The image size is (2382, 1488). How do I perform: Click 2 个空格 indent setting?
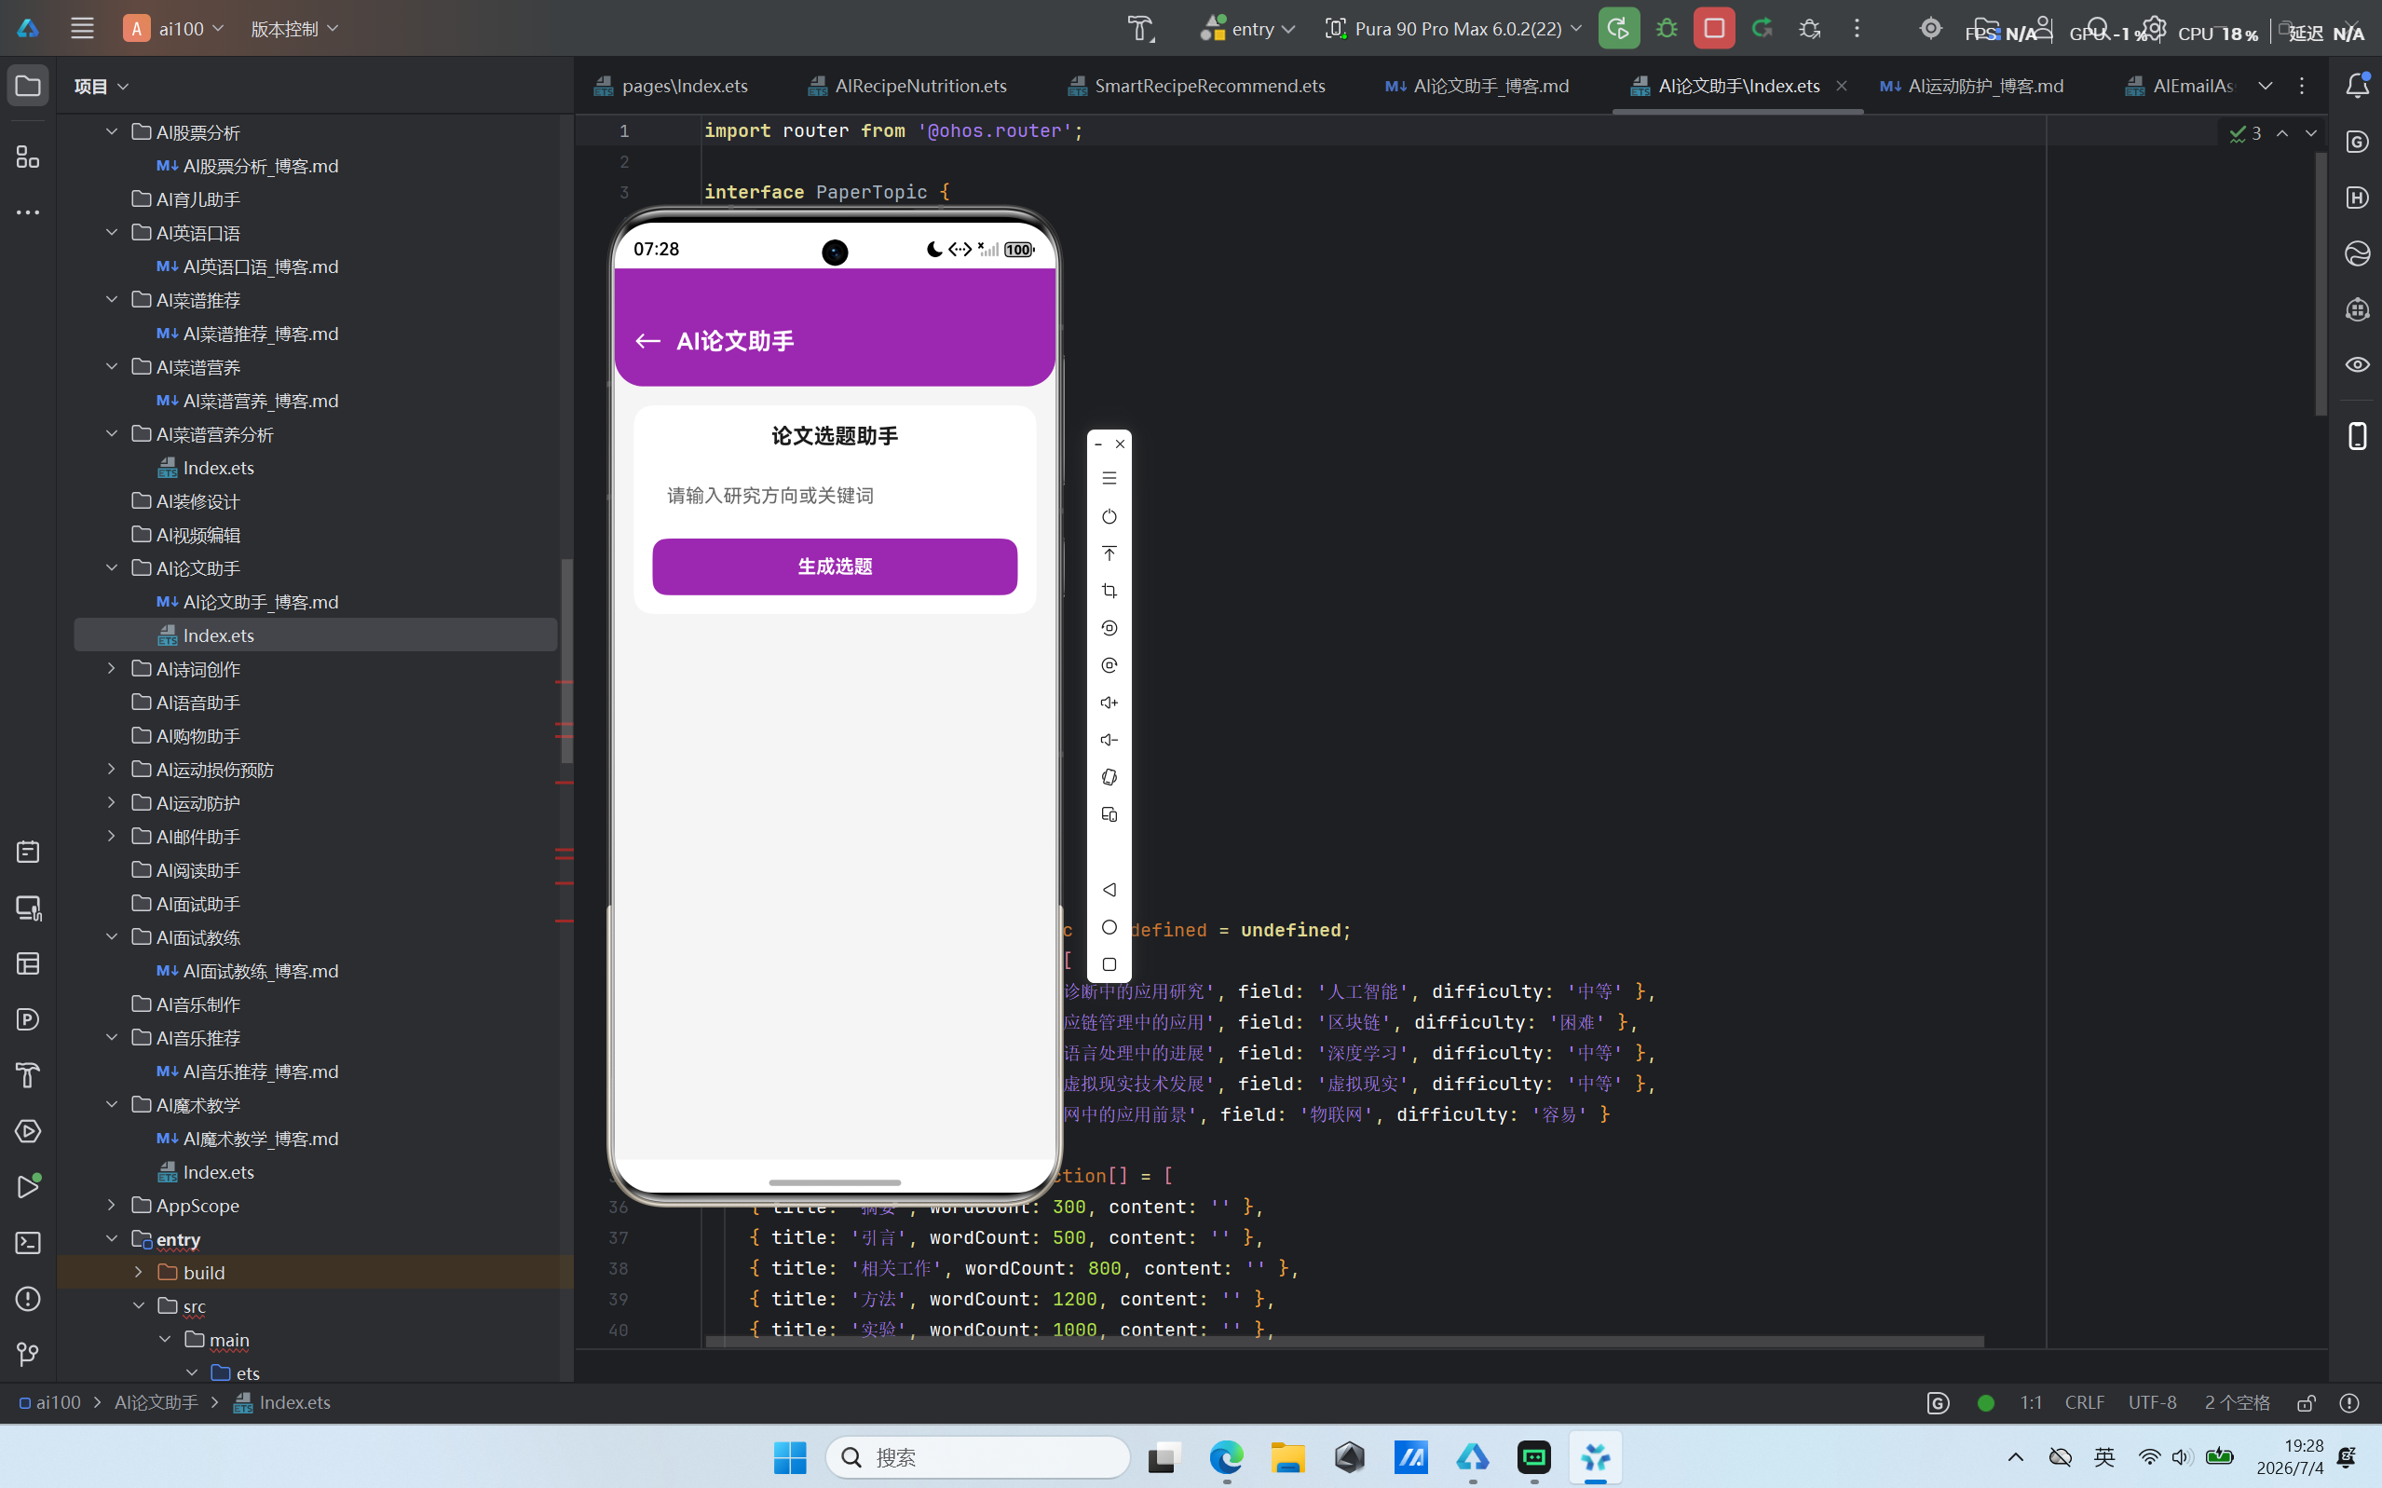2238,1402
